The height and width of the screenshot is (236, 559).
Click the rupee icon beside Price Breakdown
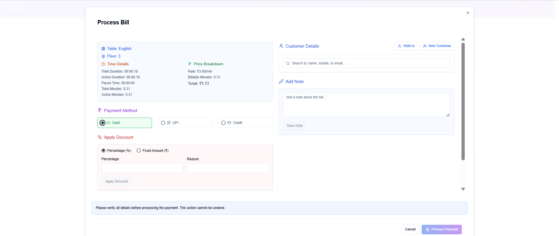[190, 64]
